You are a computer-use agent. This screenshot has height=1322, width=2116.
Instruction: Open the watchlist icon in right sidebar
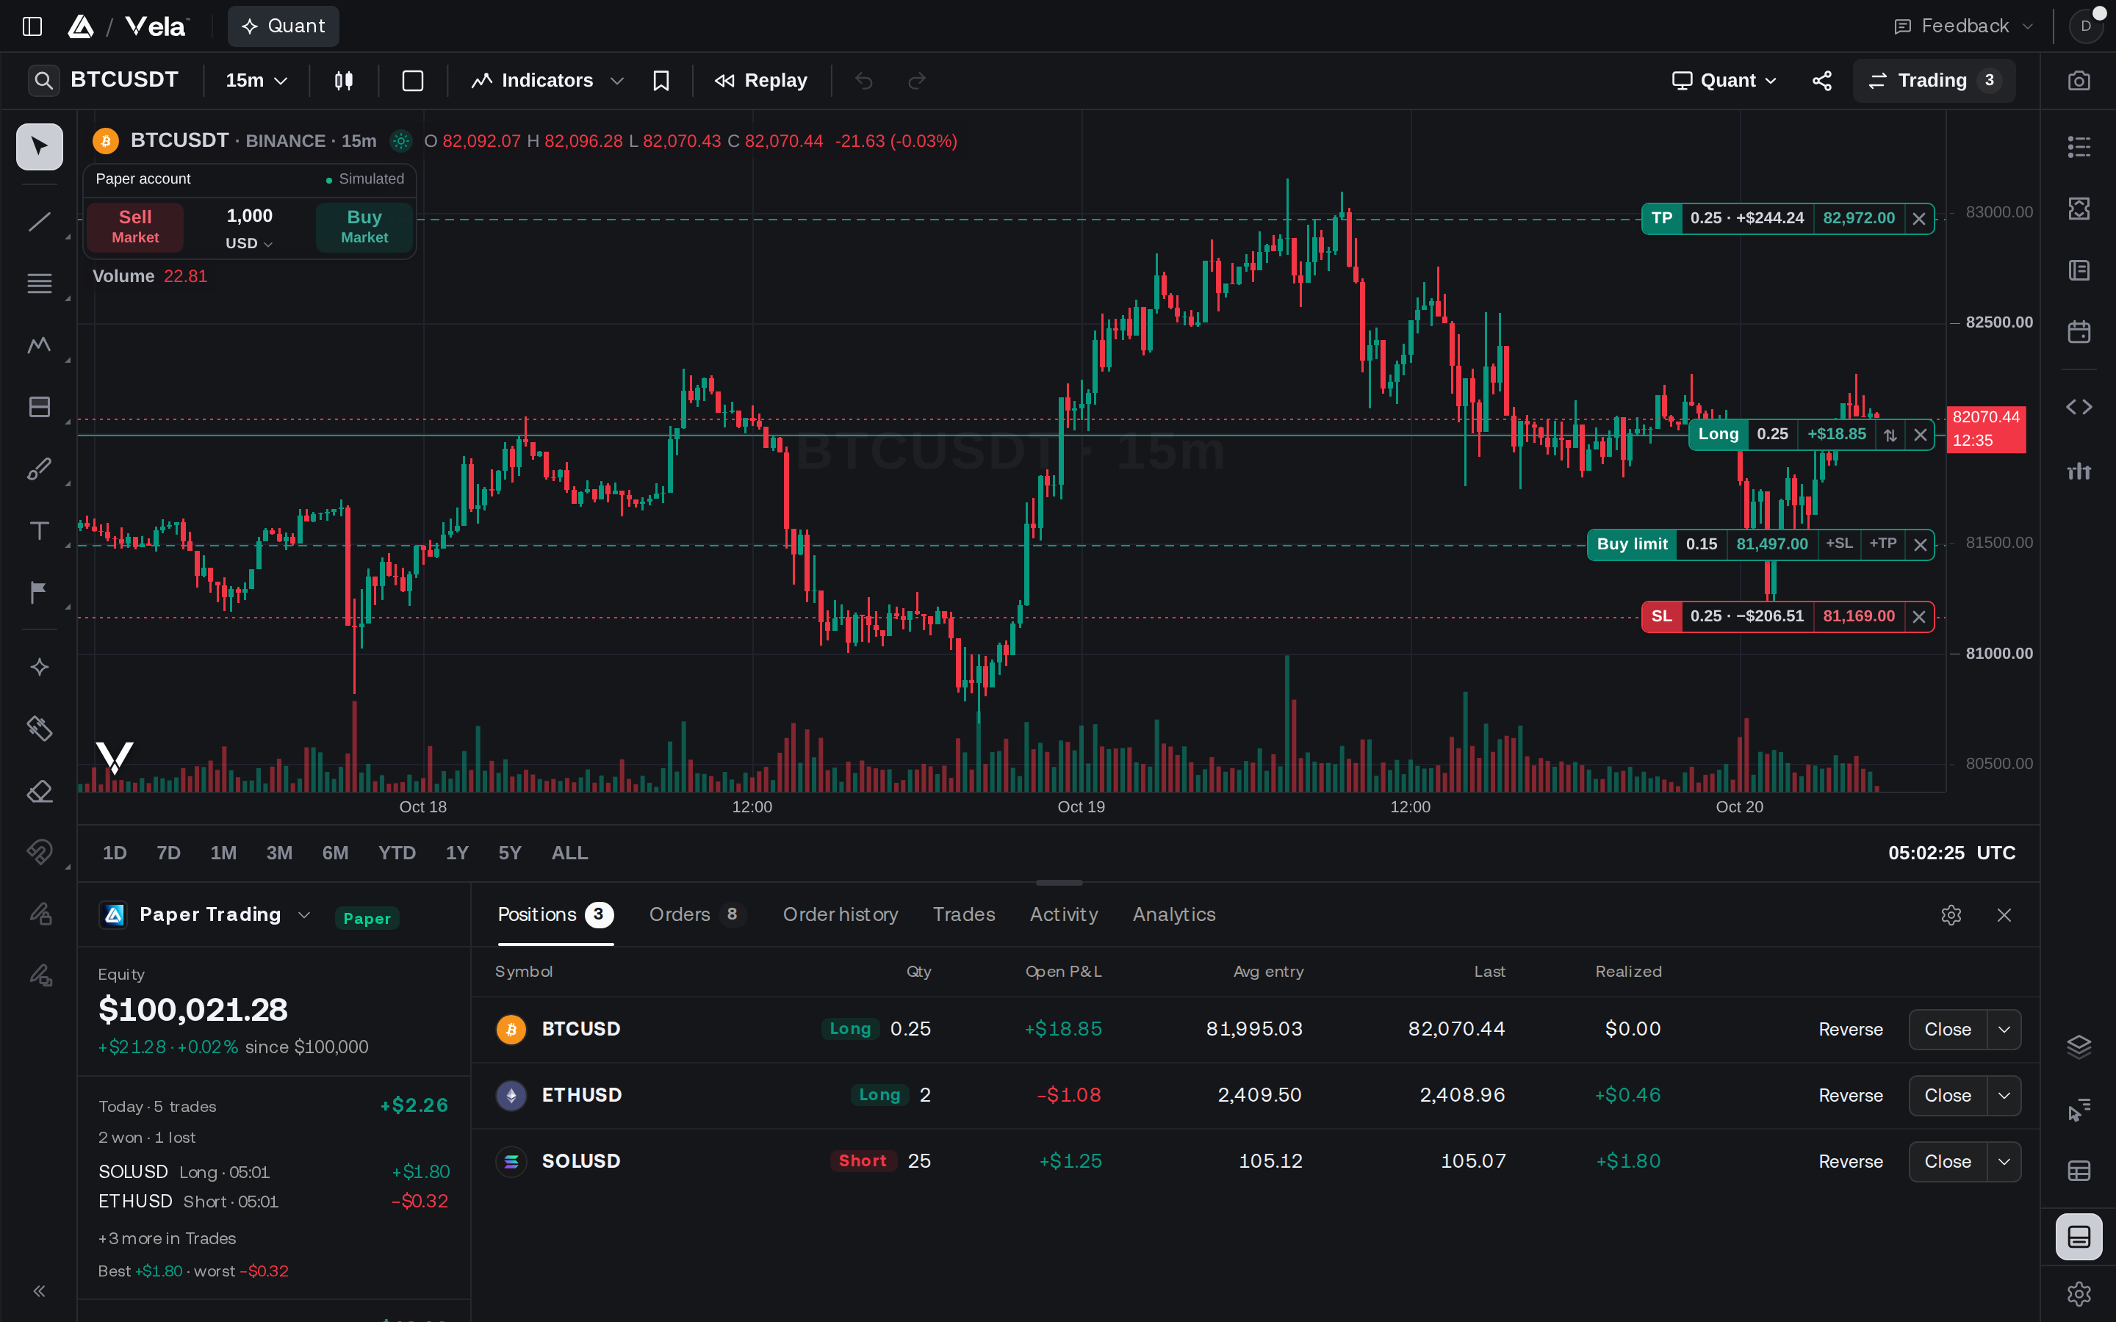(2079, 146)
